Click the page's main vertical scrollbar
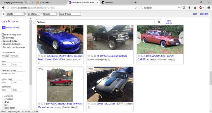The height and width of the screenshot is (113, 212). [x=211, y=78]
